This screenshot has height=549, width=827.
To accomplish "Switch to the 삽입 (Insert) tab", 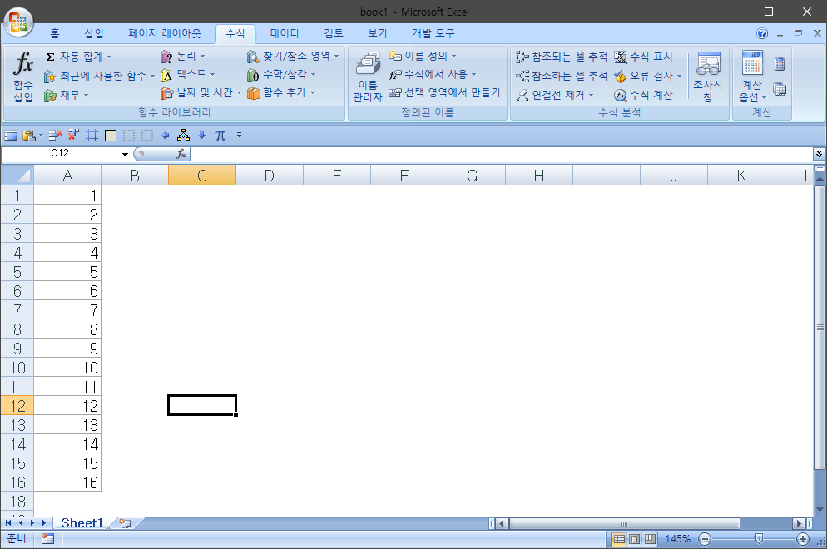I will click(94, 34).
